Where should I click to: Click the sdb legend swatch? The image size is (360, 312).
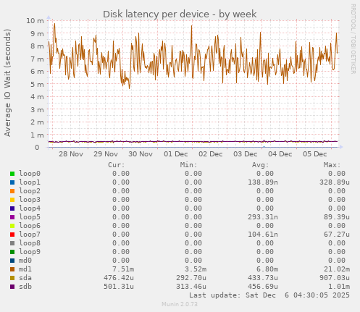[x=12, y=287]
